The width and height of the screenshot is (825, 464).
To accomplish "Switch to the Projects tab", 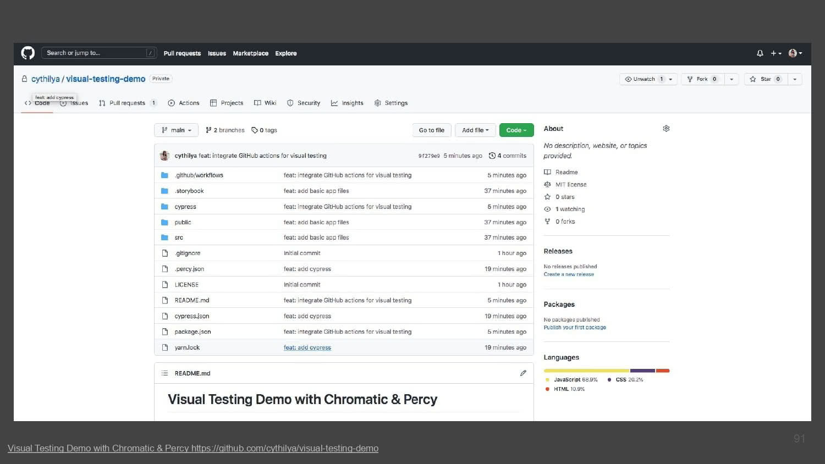I will [x=227, y=103].
